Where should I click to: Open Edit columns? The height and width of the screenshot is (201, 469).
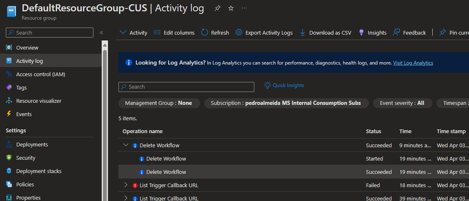[174, 33]
